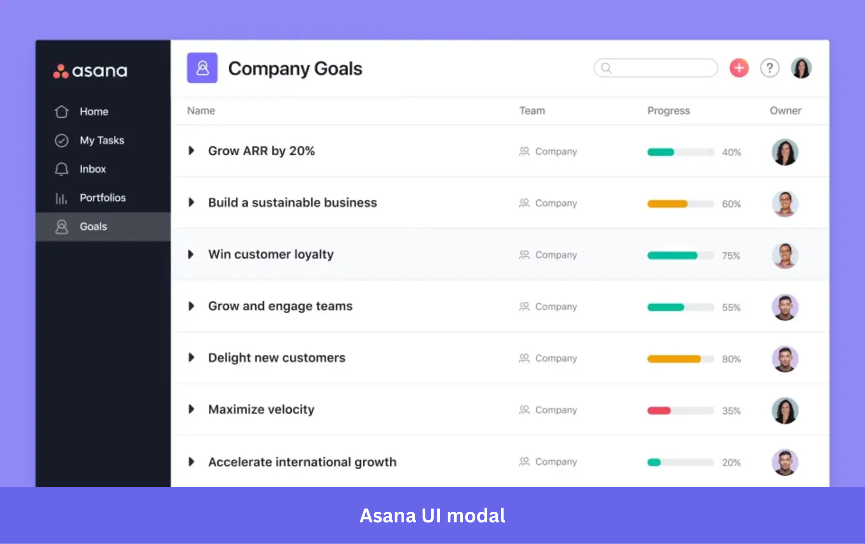This screenshot has width=865, height=544.
Task: Click the Company Goals purple header icon
Action: 202,68
